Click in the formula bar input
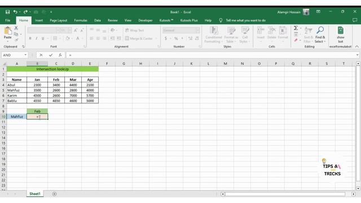 tap(210, 55)
